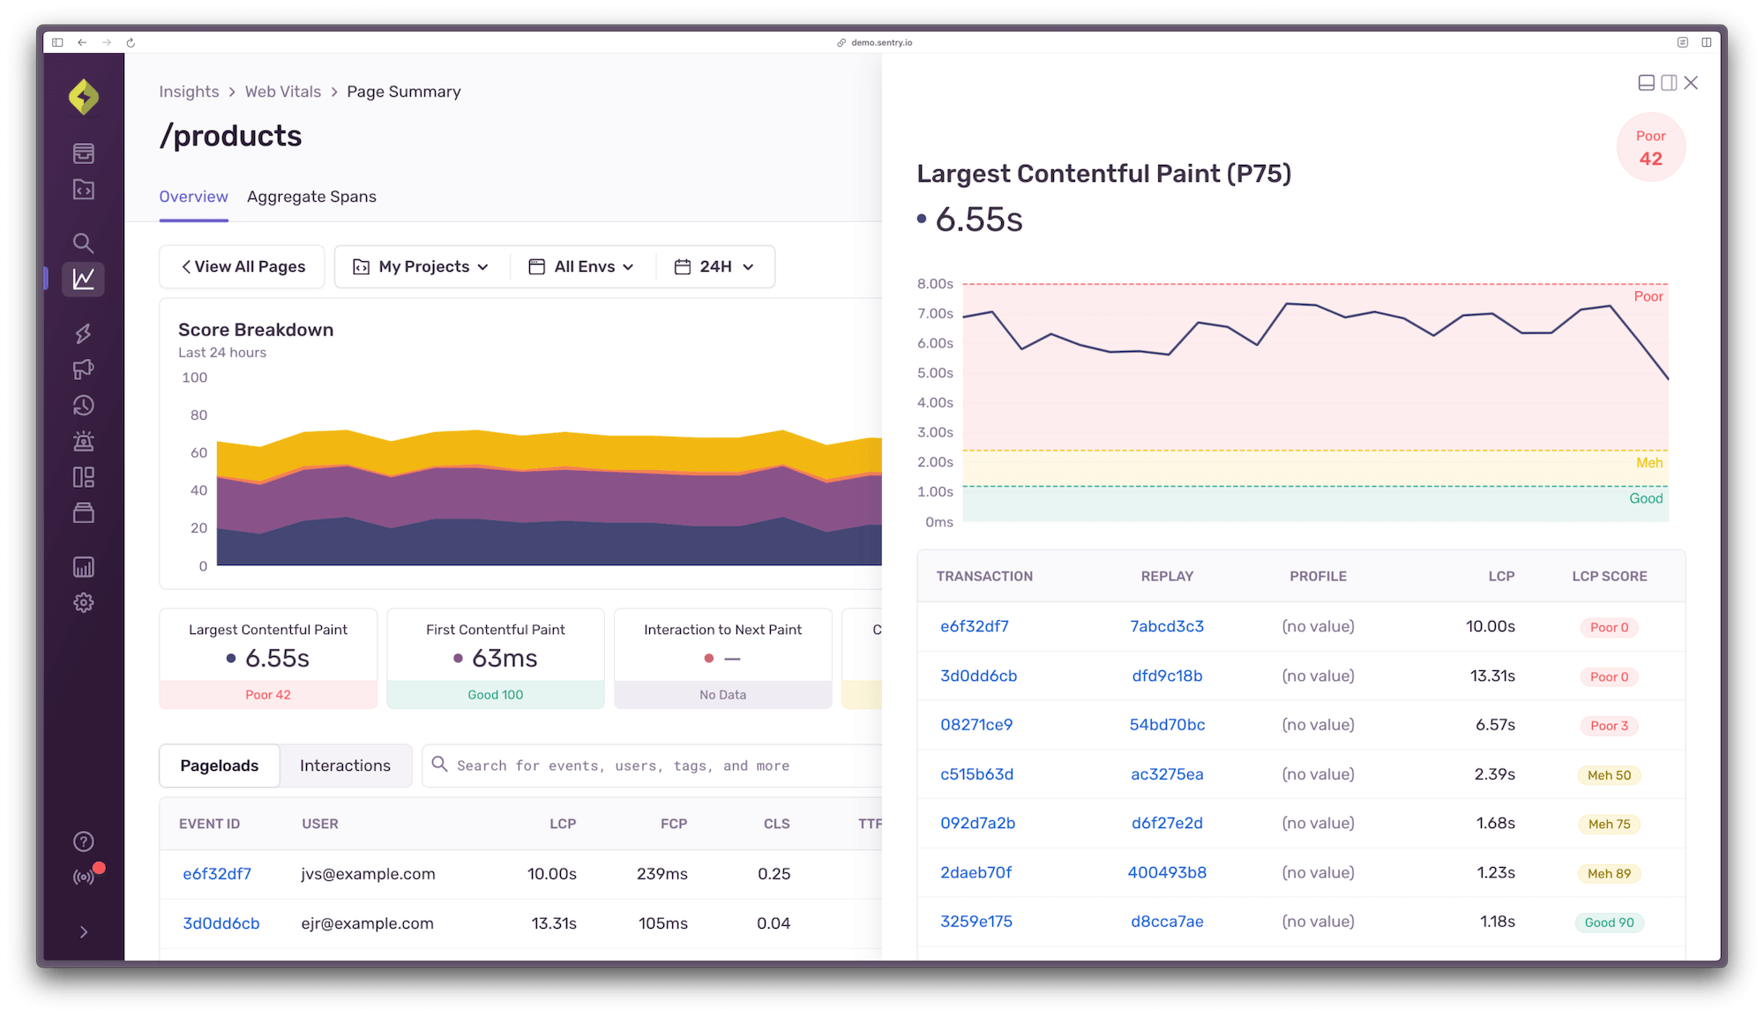The width and height of the screenshot is (1764, 1016).
Task: Go to Insights breadcrumb
Action: [x=189, y=92]
